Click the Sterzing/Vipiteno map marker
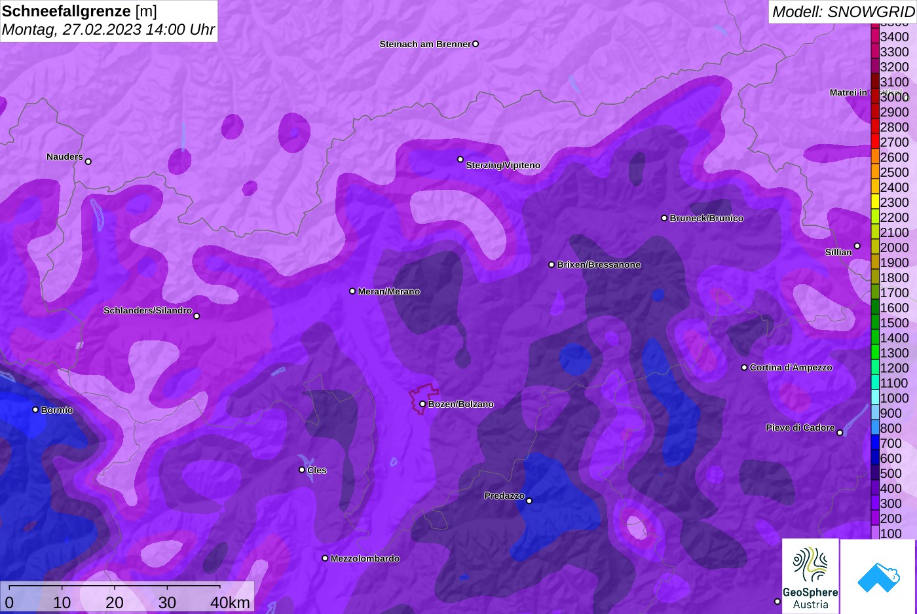The height and width of the screenshot is (614, 917). [460, 159]
